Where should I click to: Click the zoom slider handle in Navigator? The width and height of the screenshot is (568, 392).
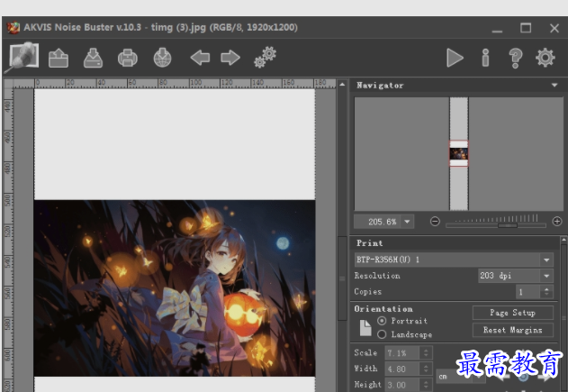[x=508, y=225]
